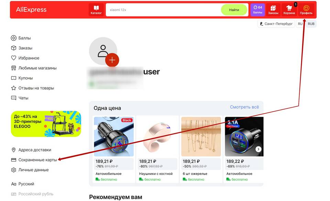This screenshot has height=201, width=330.
Task: Open the Корзина shopping cart
Action: click(289, 10)
